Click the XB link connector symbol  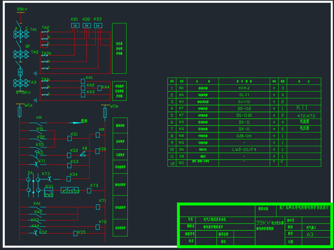tap(83, 153)
